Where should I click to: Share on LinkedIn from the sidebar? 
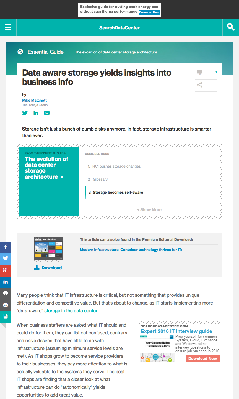[6, 282]
